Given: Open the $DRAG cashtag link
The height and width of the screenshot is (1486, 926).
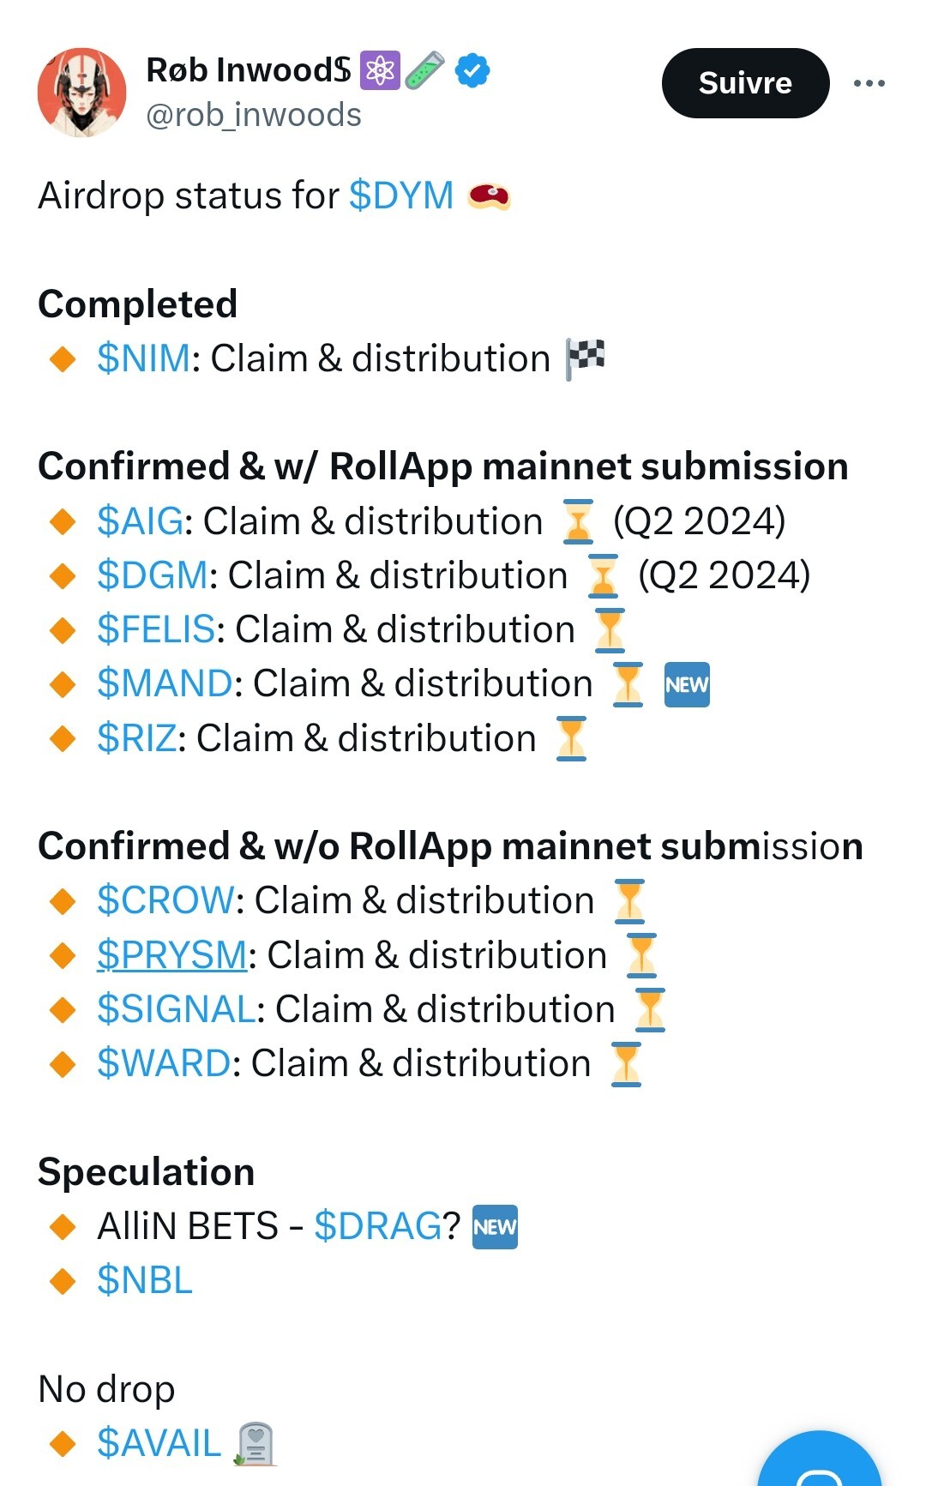Looking at the screenshot, I should point(377,1226).
